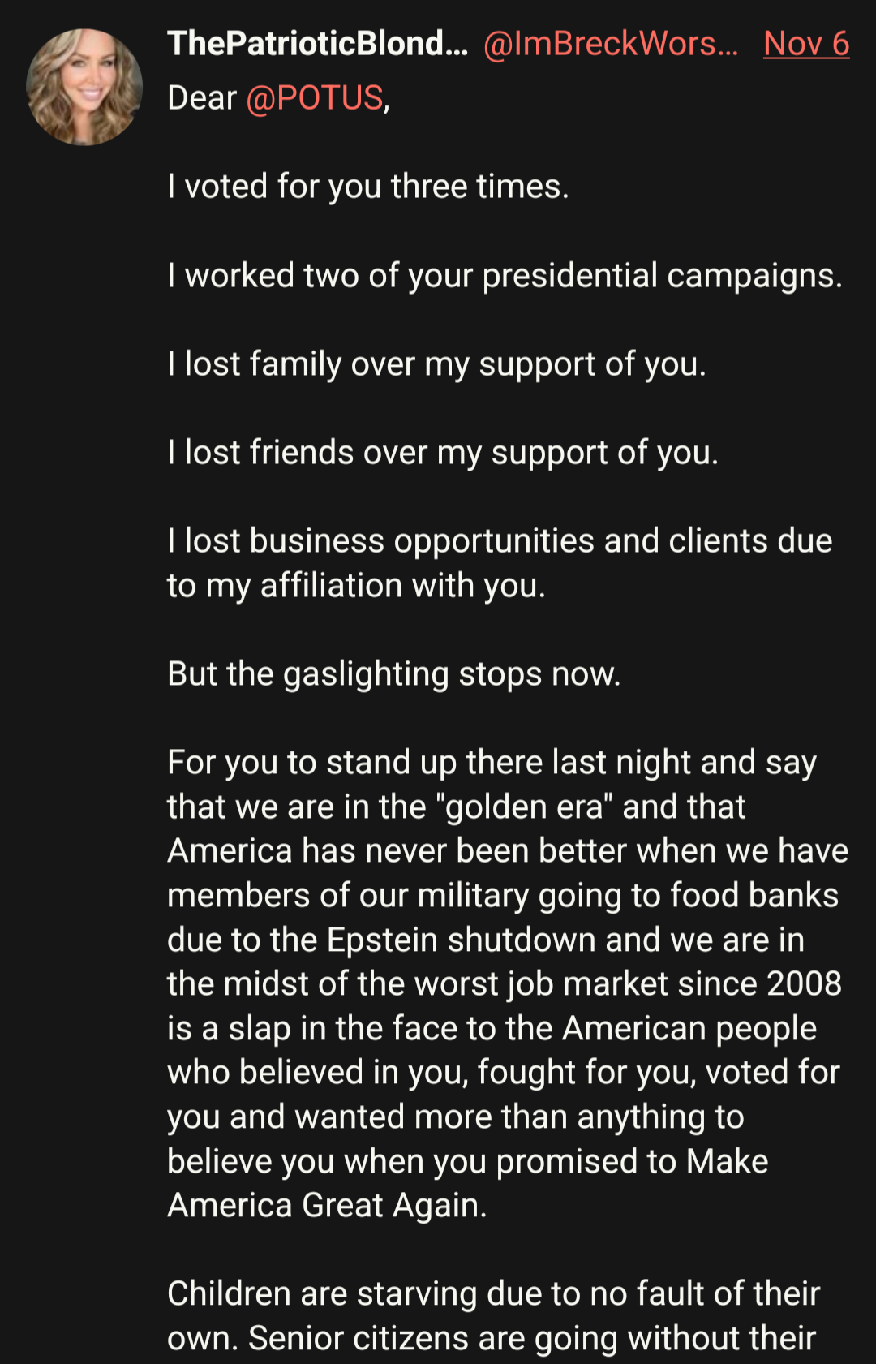
Task: Click the "I lost family" sentence
Action: tap(436, 364)
